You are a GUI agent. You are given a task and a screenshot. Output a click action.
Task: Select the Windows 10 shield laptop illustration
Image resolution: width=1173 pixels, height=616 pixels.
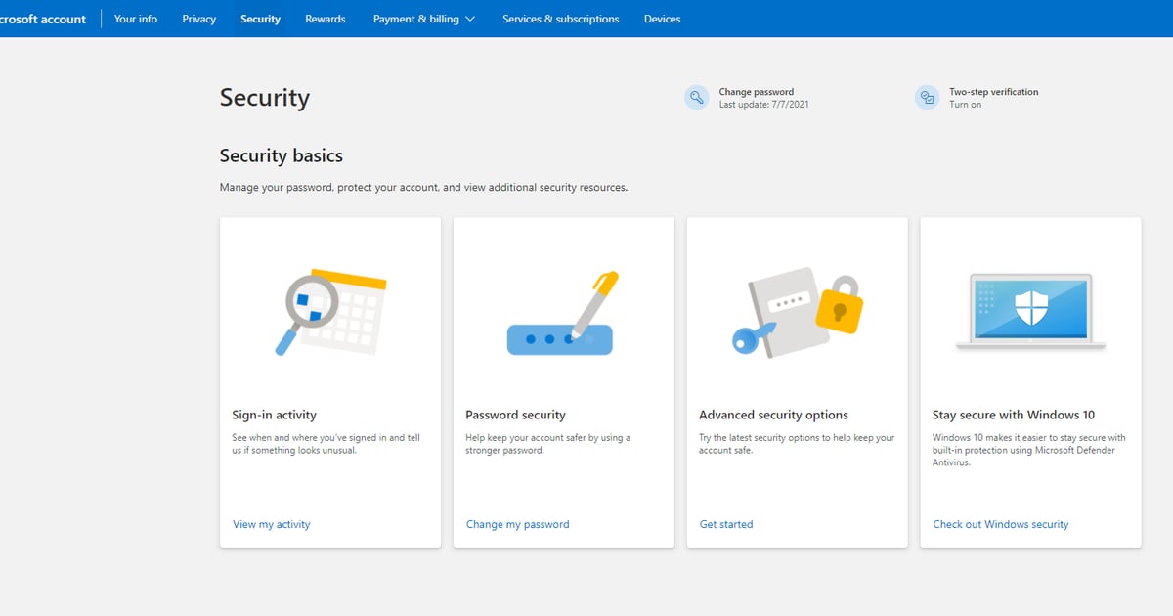(x=1030, y=308)
